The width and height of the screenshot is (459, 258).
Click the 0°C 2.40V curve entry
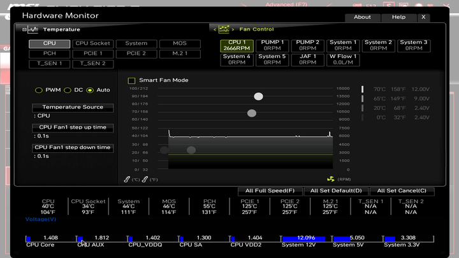(396, 117)
